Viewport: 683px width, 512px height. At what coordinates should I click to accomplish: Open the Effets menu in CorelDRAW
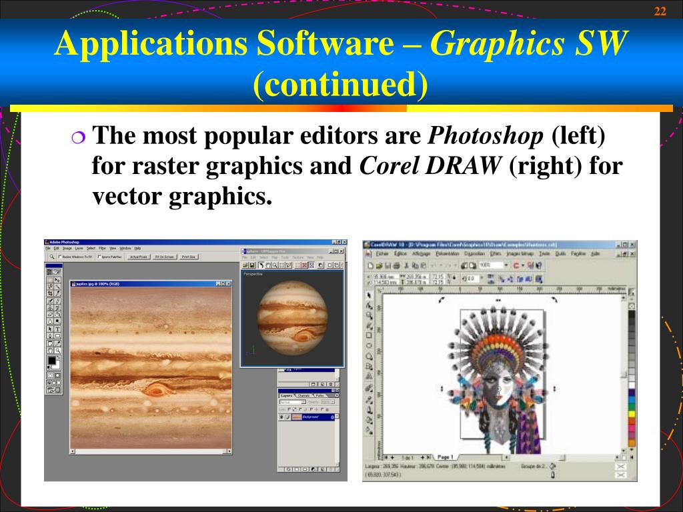point(496,254)
